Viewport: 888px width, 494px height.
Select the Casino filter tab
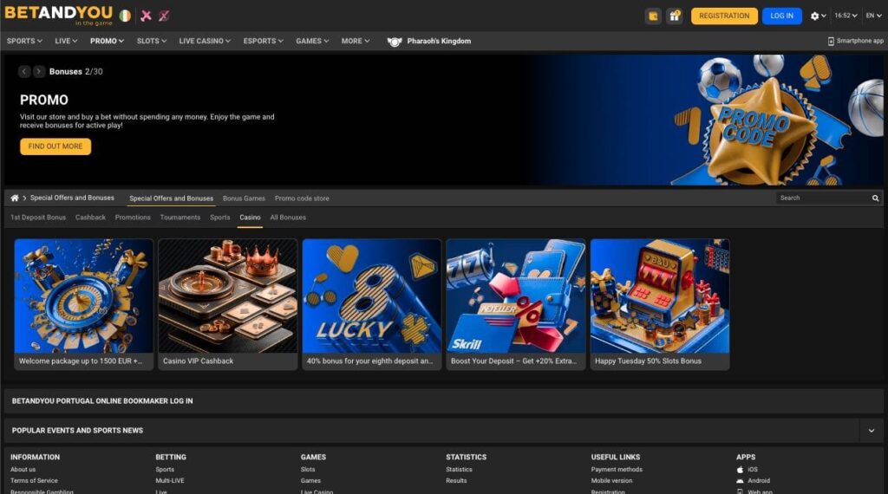pos(250,218)
